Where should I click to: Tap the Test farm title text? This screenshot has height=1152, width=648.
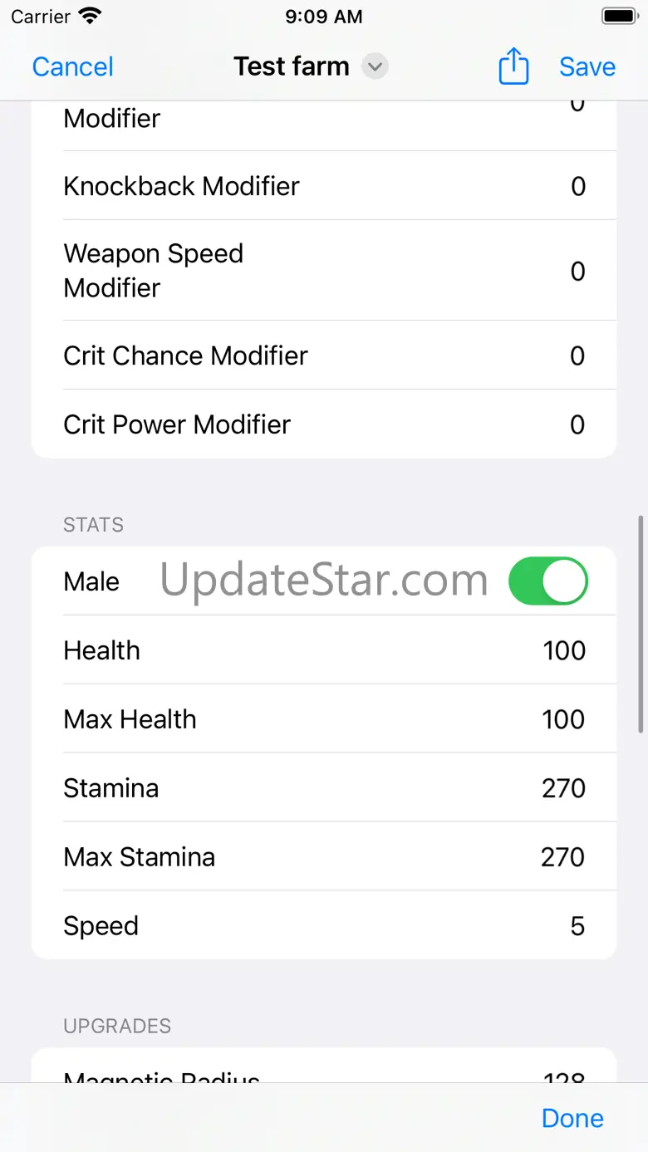(291, 66)
